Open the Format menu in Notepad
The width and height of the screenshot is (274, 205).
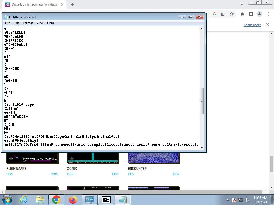click(x=28, y=23)
